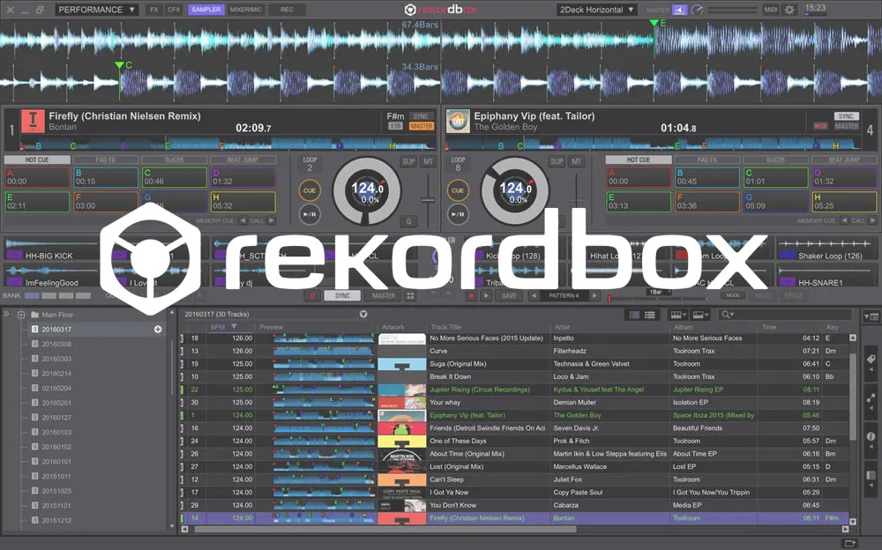The image size is (882, 550).
Task: Toggle the CFX panel button
Action: (174, 10)
